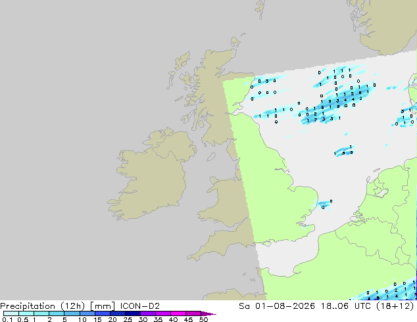Click the 'ICON-D2' model label

point(140,306)
